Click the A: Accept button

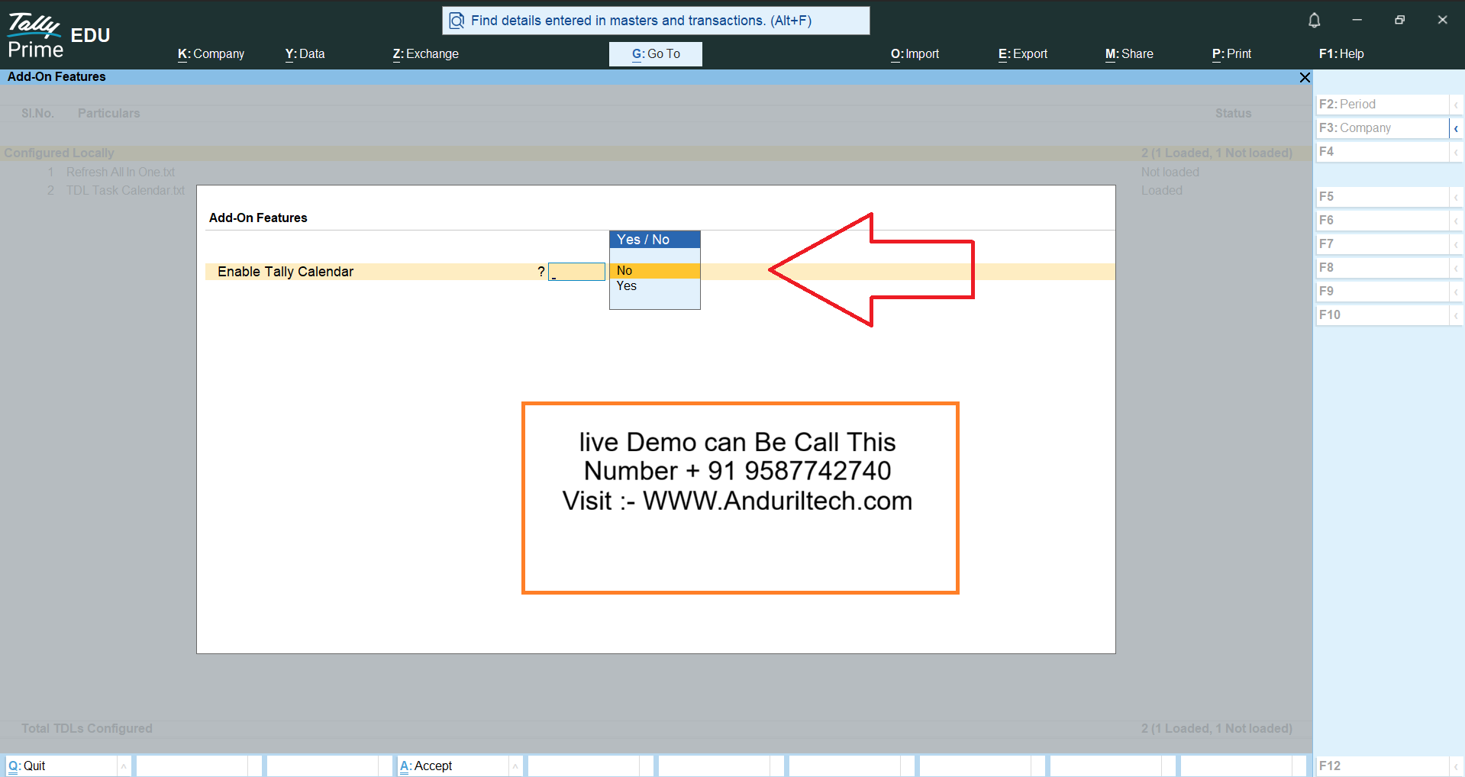pyautogui.click(x=453, y=766)
